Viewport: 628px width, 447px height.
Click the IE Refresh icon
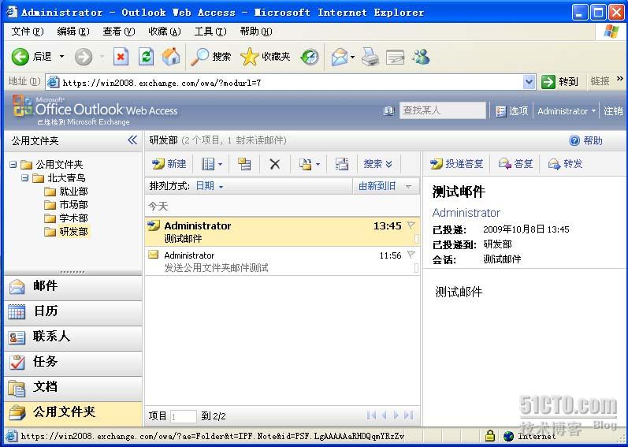[146, 57]
